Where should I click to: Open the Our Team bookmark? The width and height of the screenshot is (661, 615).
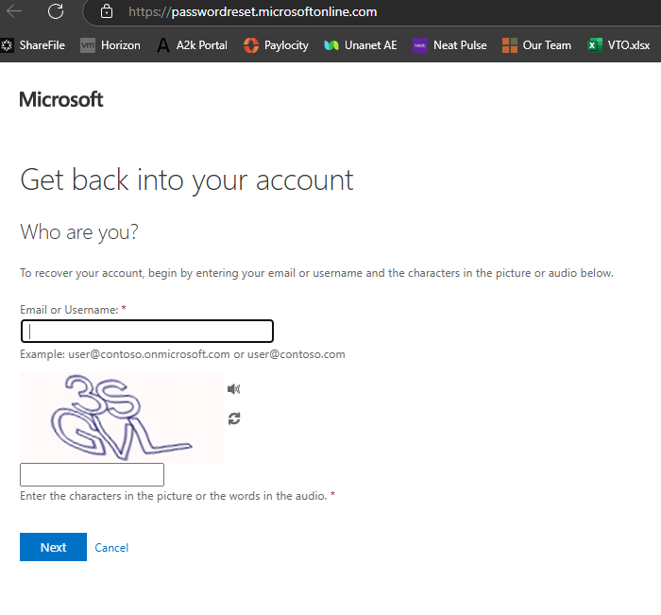point(536,45)
